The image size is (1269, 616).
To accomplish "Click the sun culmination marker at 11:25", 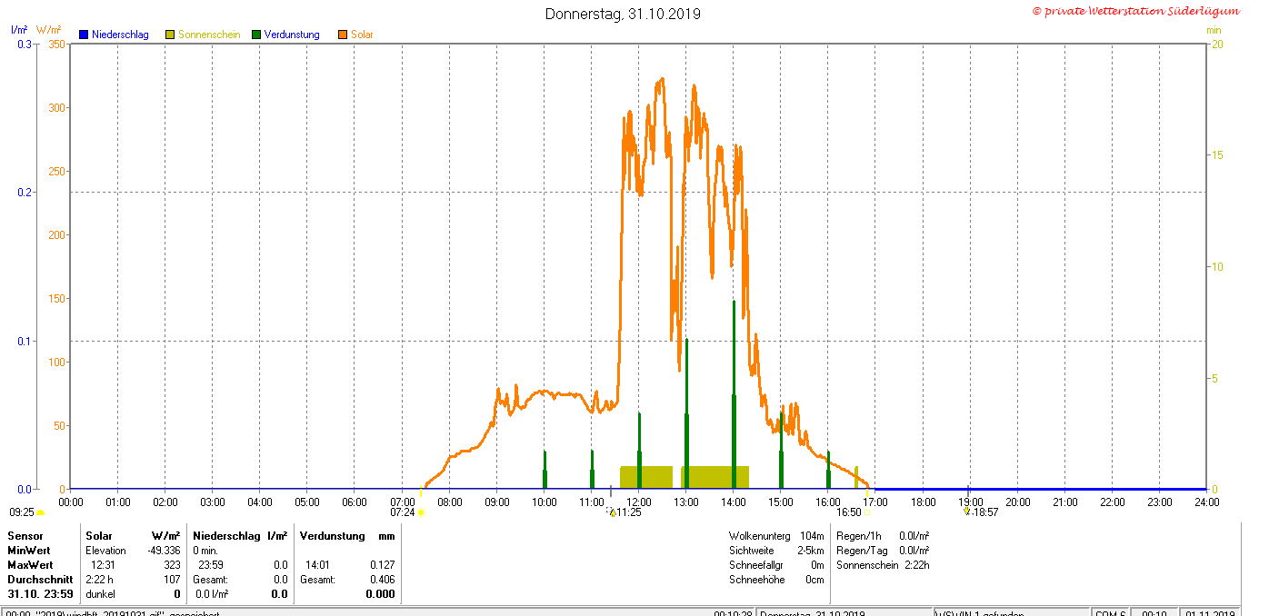I will pos(612,512).
